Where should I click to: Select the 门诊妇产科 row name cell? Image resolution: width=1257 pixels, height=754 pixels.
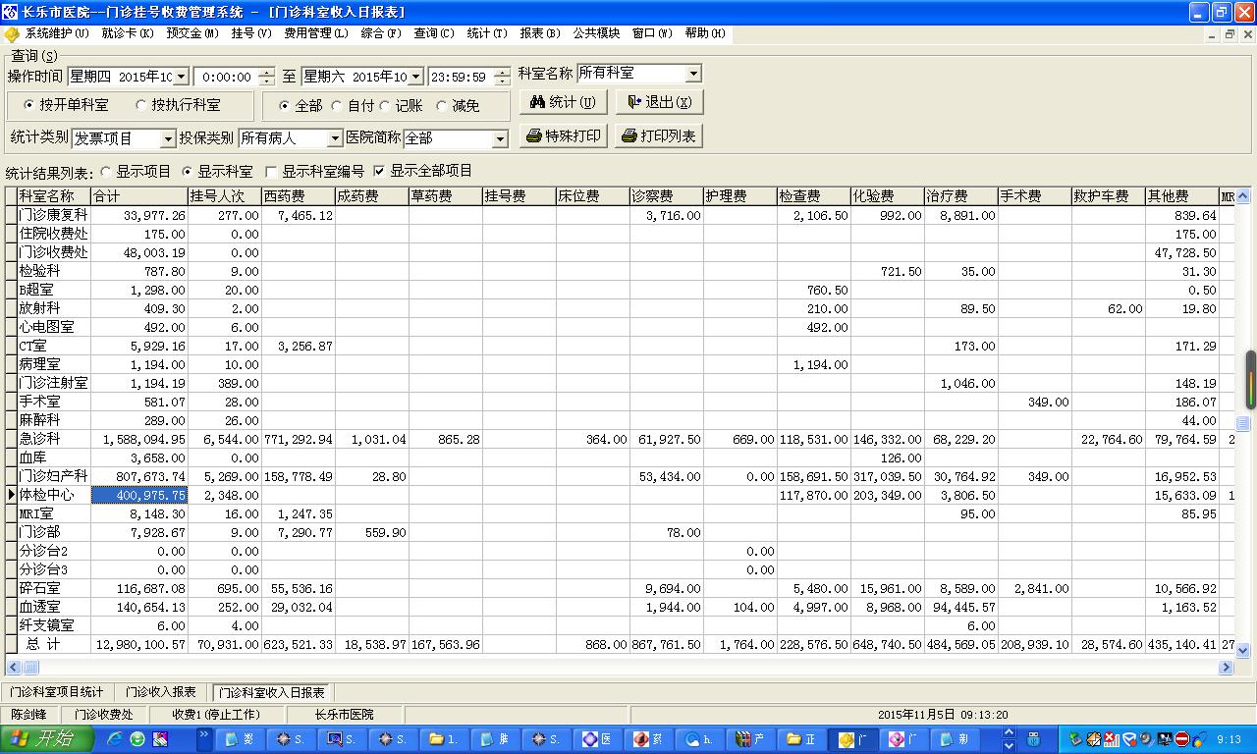coord(54,477)
